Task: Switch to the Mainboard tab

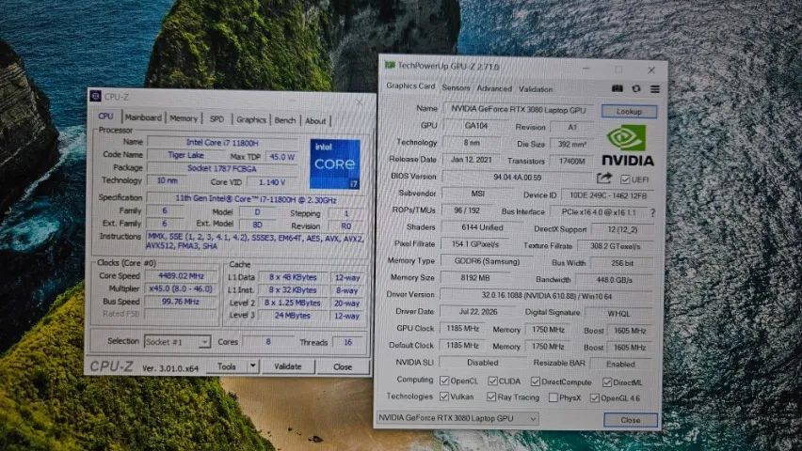Action: point(143,117)
